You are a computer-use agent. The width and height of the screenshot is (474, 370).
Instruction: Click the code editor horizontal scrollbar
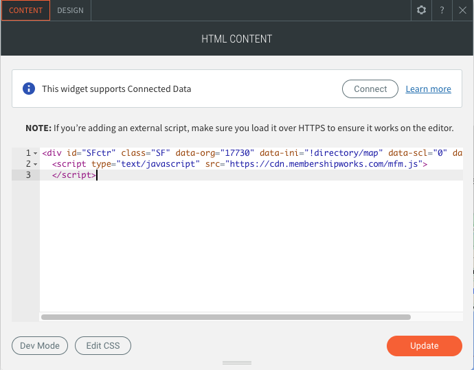(226, 317)
